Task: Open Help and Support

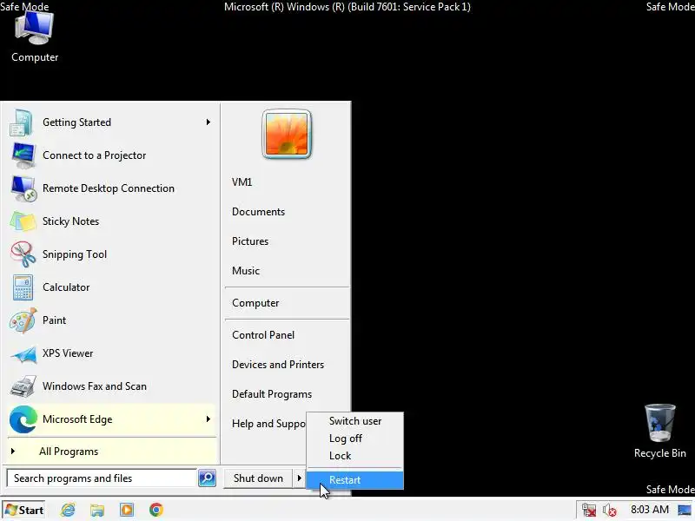Action: [x=268, y=424]
